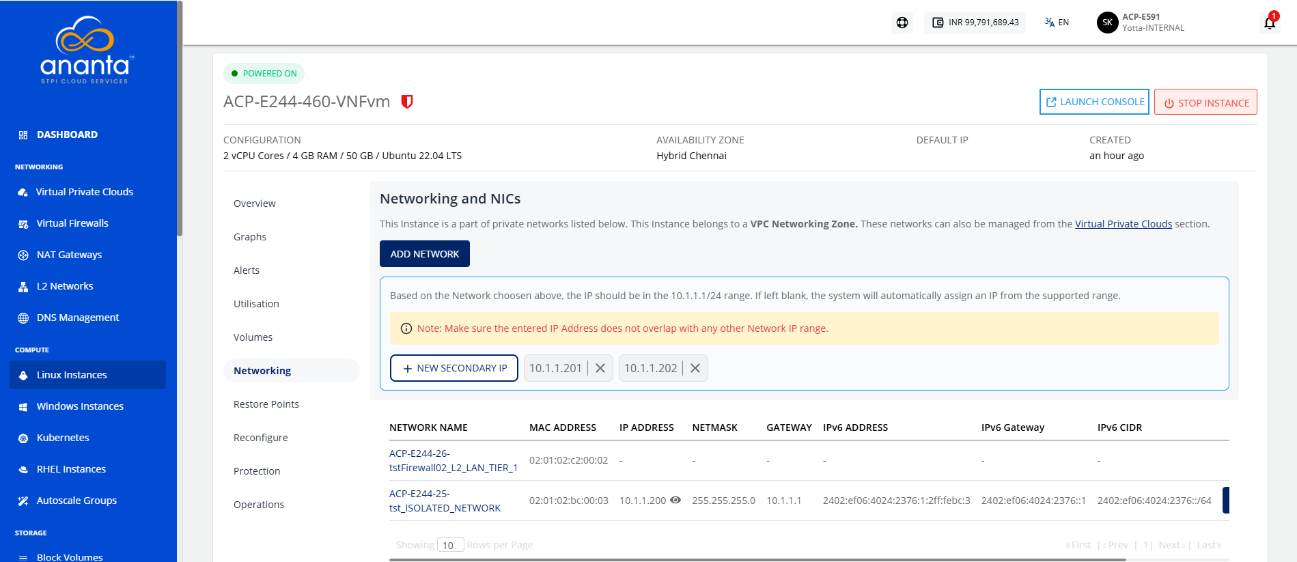Open RHEL Instances

71,469
